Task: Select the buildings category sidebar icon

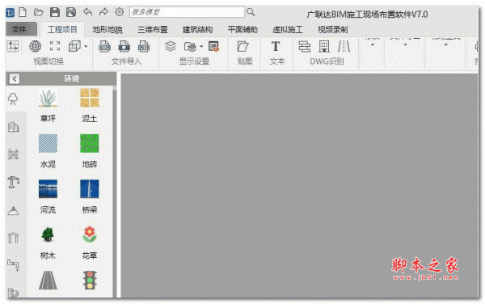Action: point(13,127)
